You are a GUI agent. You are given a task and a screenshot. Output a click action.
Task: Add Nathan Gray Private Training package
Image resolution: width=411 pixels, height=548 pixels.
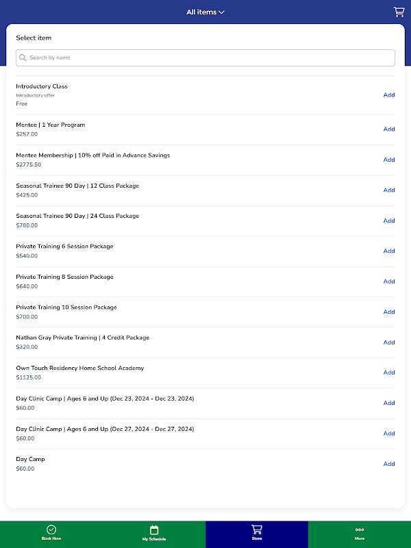pos(388,342)
